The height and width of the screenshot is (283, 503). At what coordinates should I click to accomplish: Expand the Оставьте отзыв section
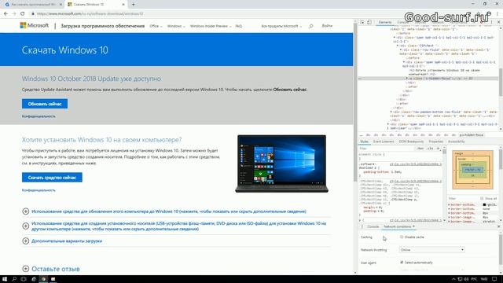[x=26, y=269]
